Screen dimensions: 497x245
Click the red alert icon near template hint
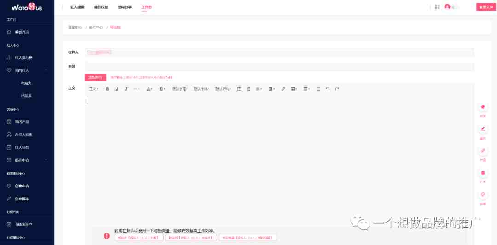[x=107, y=236]
